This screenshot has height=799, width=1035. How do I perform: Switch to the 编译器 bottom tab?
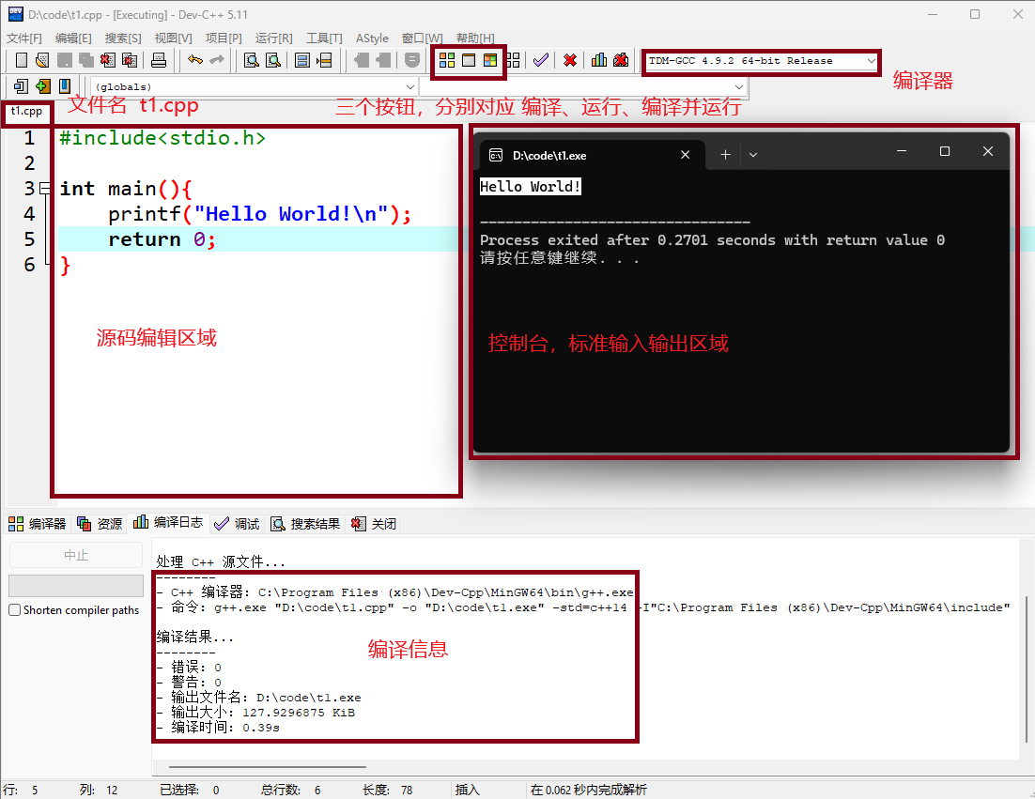[37, 524]
